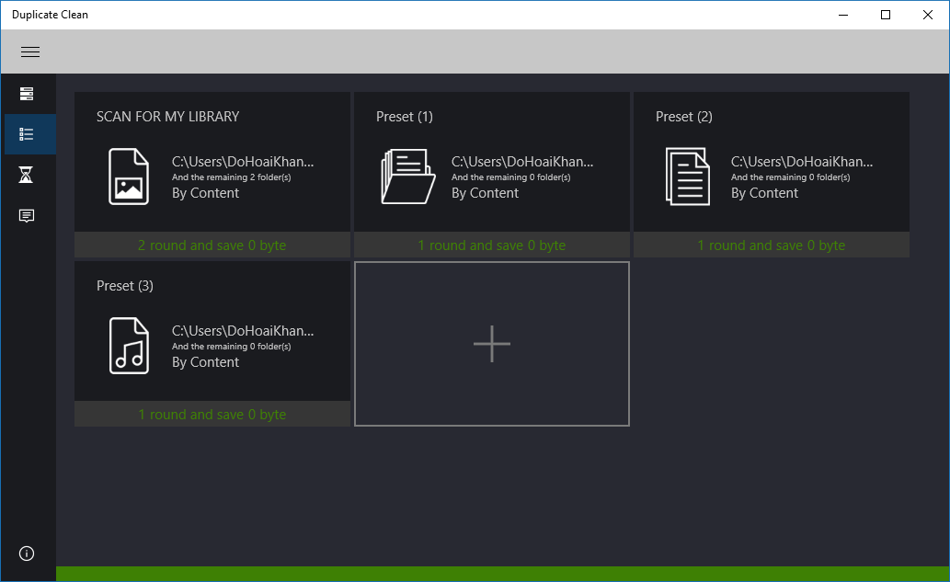
Task: Click the folder documents icon in Preset (1)
Action: (407, 177)
